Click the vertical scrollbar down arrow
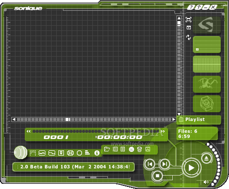Image resolution: width=229 pixels, height=189 pixels. [179, 114]
